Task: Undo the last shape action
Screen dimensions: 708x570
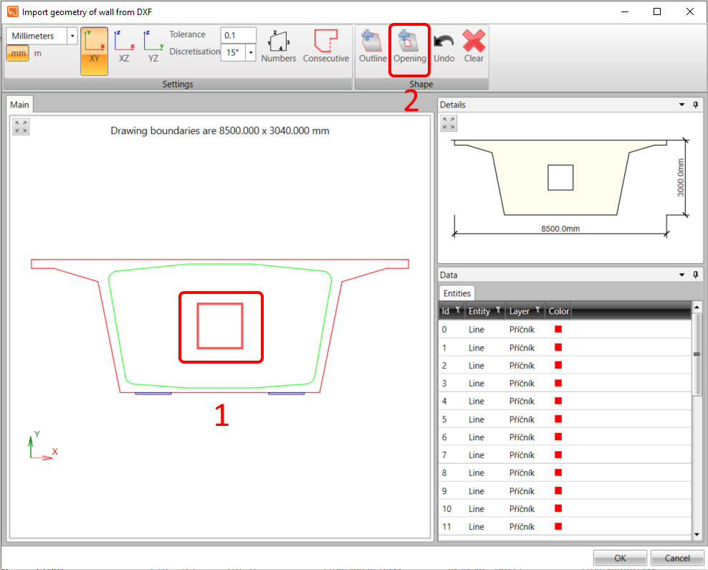Action: tap(444, 47)
